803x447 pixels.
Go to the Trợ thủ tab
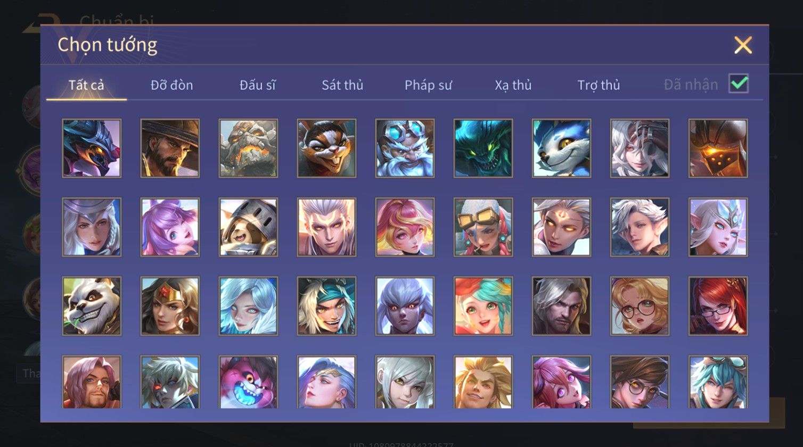(599, 85)
